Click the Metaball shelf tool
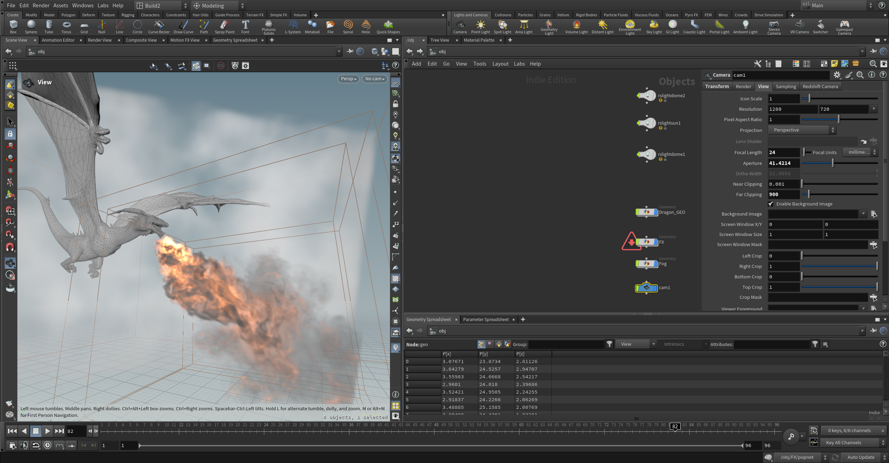This screenshot has width=889, height=463. 312,27
